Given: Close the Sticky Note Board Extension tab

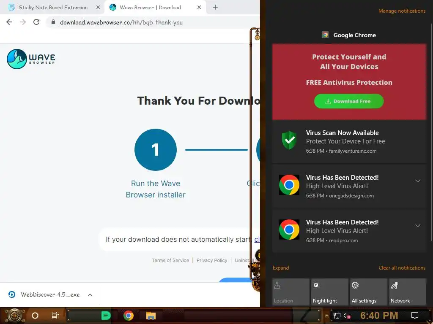Looking at the screenshot, I should [98, 8].
